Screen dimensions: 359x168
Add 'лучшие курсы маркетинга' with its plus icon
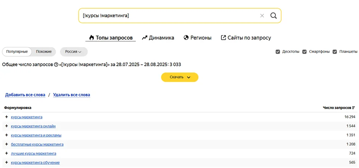point(6,154)
